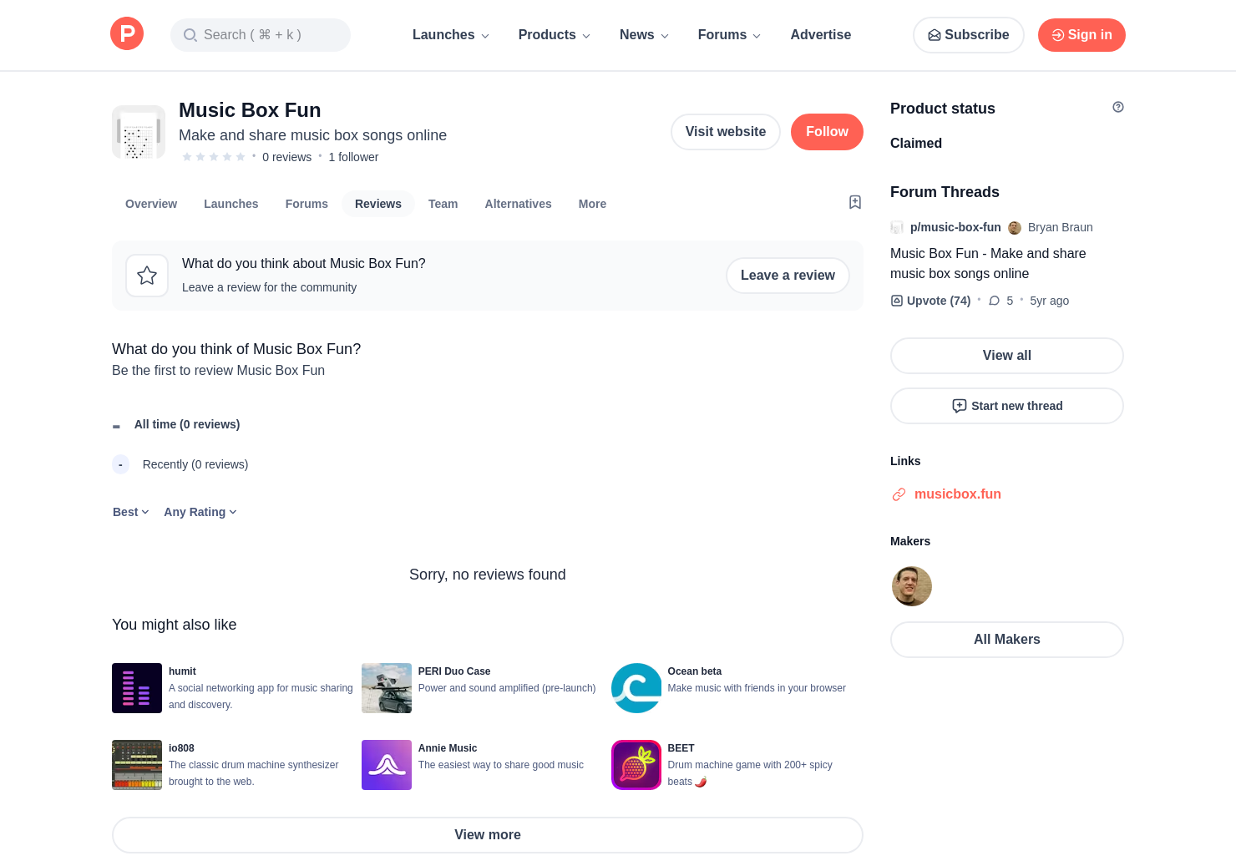
Task: Open the Any Rating filter dropdown
Action: [200, 512]
